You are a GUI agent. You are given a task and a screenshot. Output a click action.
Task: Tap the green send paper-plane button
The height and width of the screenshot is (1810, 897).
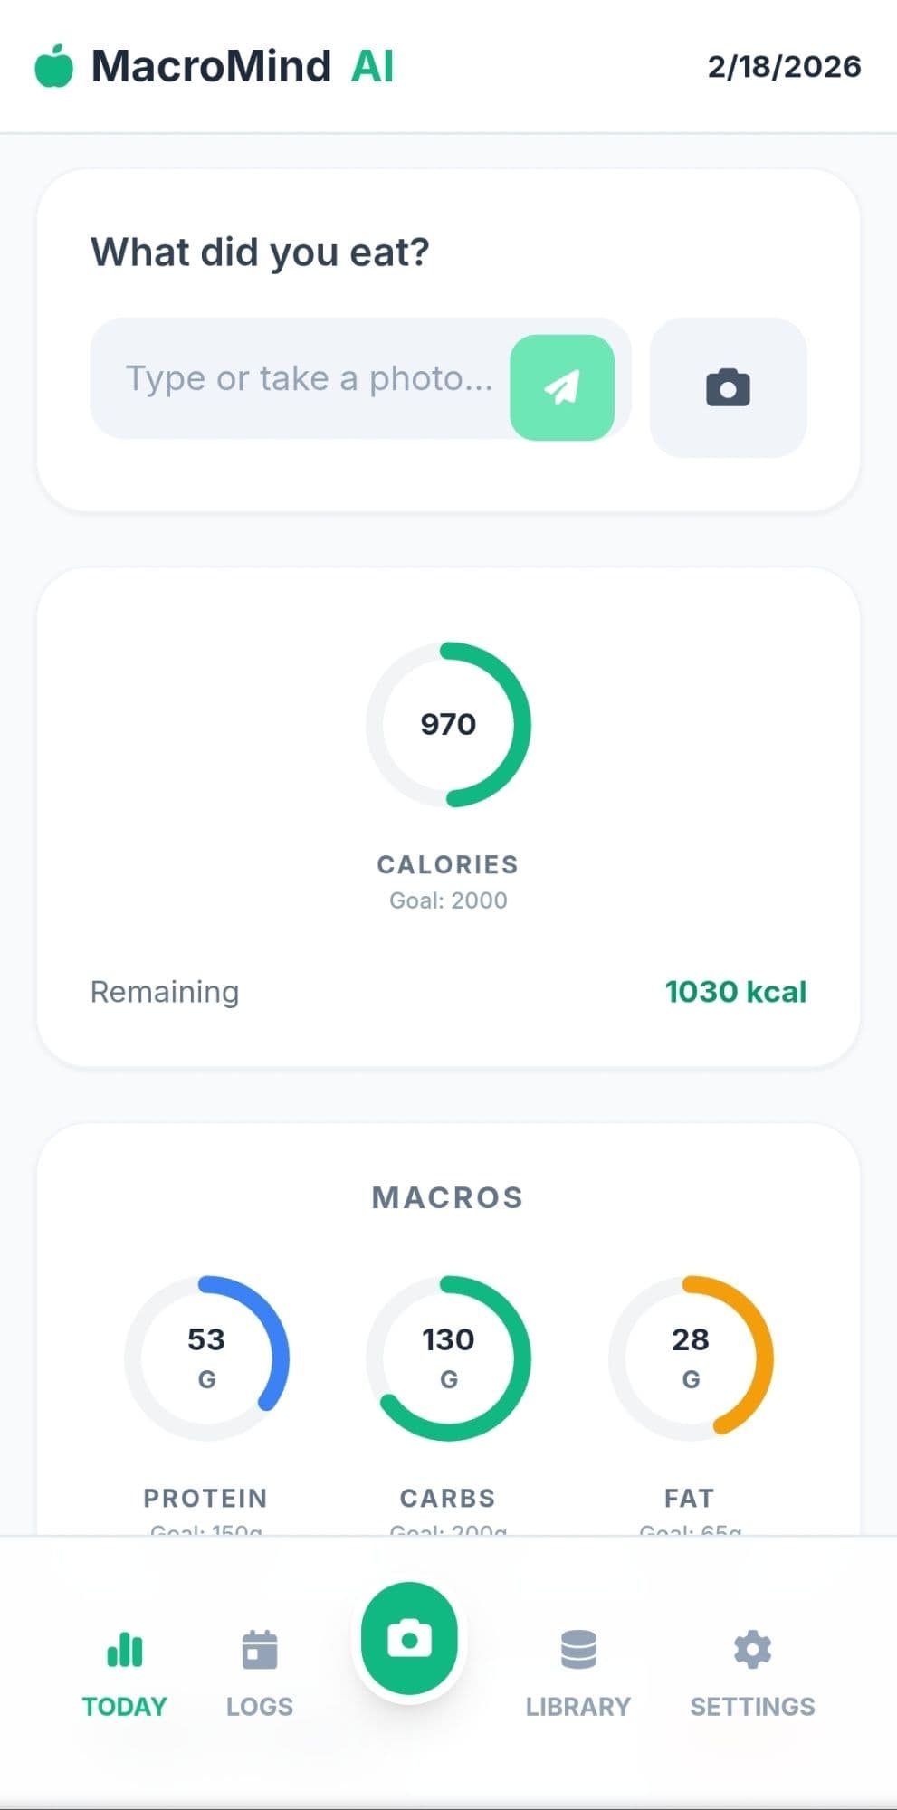tap(562, 387)
